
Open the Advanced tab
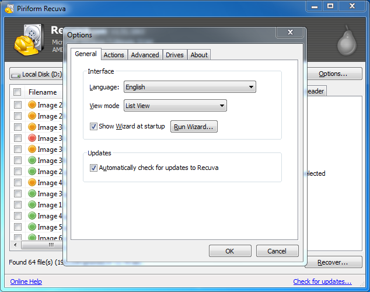(x=145, y=55)
